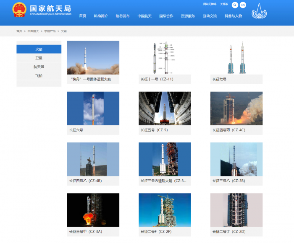Open the 首页 navigation menu item
The width and height of the screenshot is (294, 243).
click(x=83, y=16)
